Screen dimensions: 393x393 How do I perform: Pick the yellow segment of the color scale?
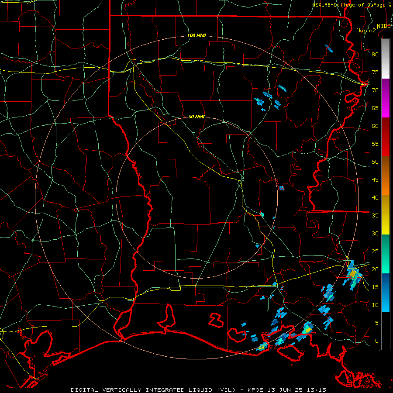click(386, 215)
